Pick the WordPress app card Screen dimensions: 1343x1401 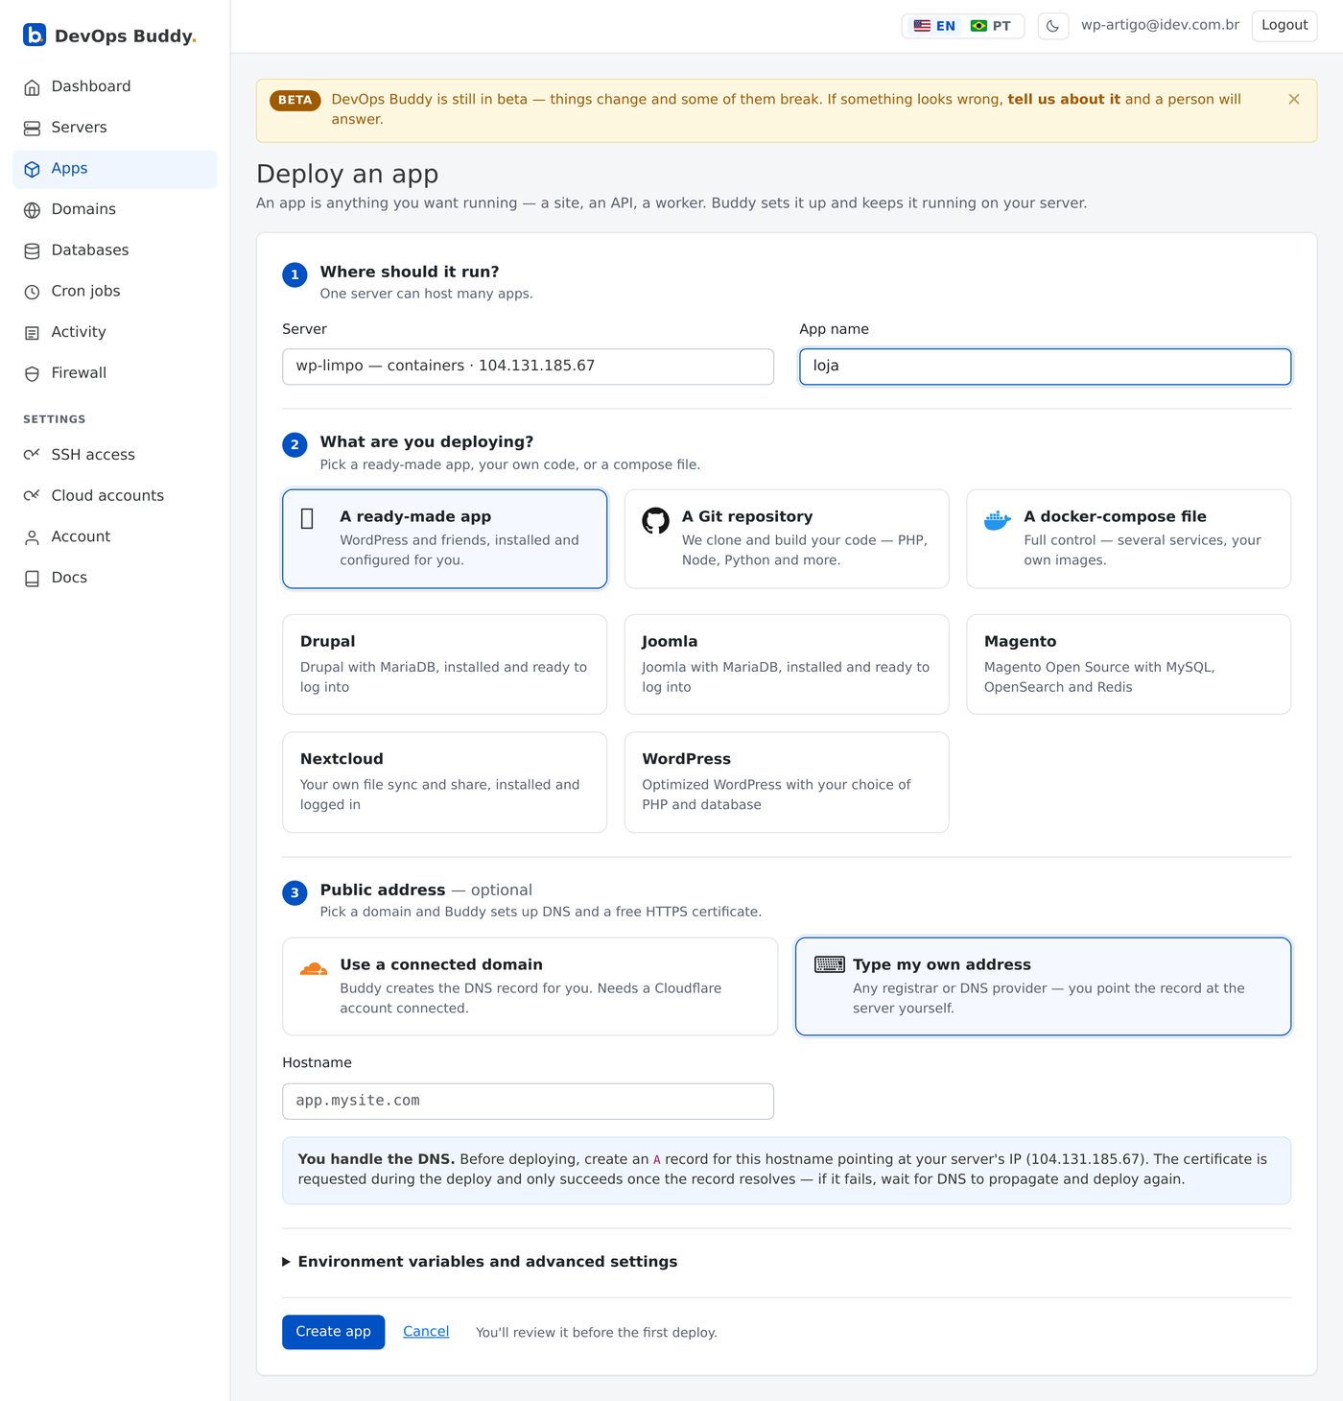787,782
